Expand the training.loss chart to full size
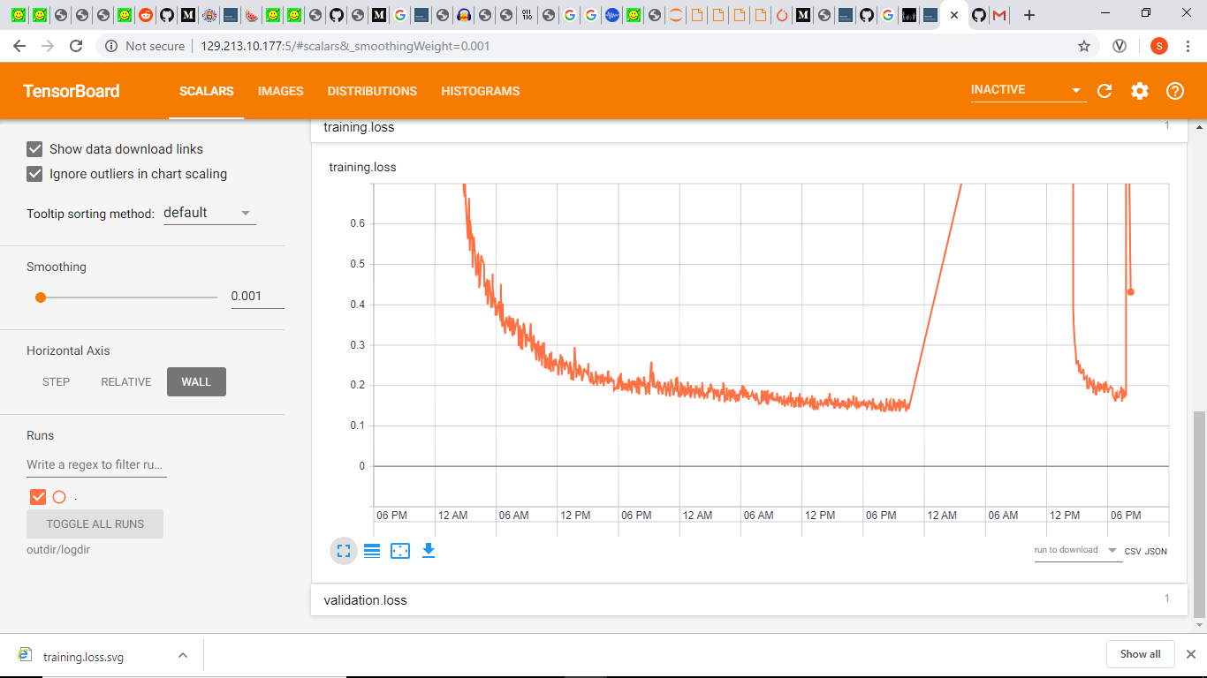The width and height of the screenshot is (1207, 678). 344,550
